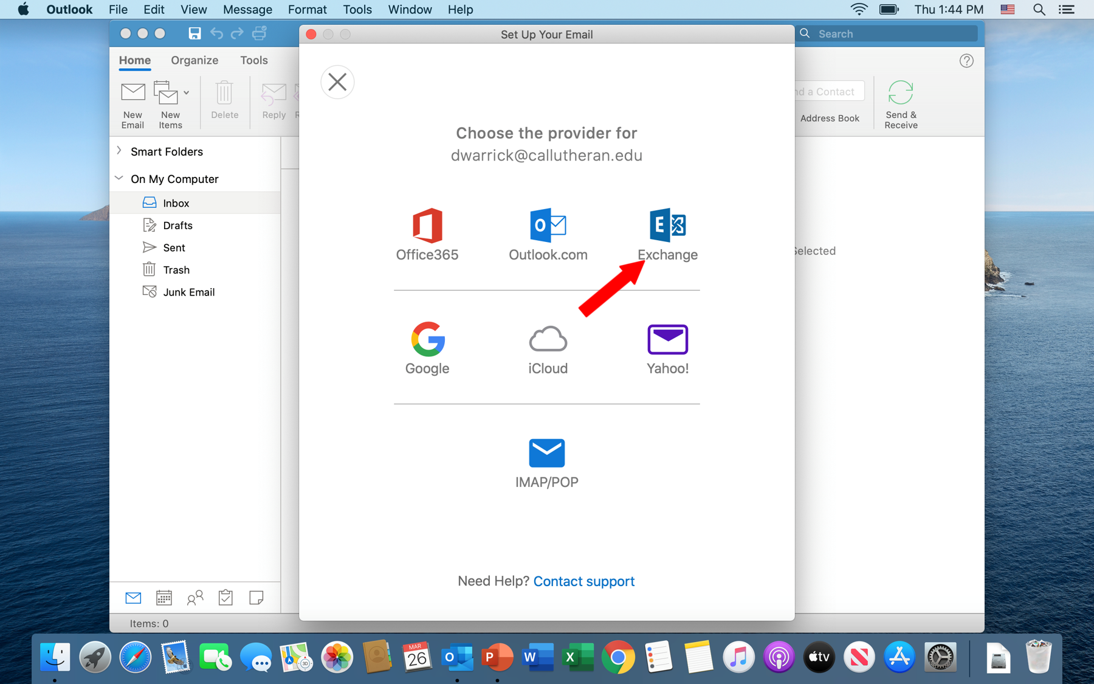Viewport: 1094px width, 684px height.
Task: Open the Window menu
Action: [x=410, y=10]
